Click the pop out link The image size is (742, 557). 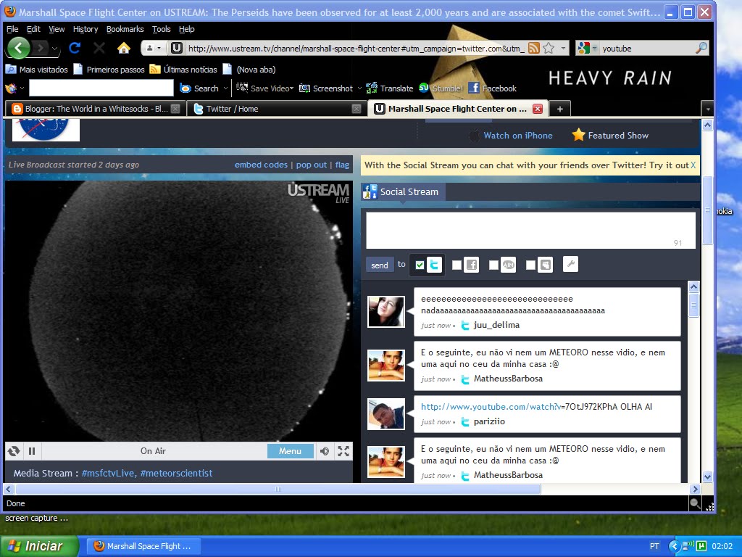312,165
